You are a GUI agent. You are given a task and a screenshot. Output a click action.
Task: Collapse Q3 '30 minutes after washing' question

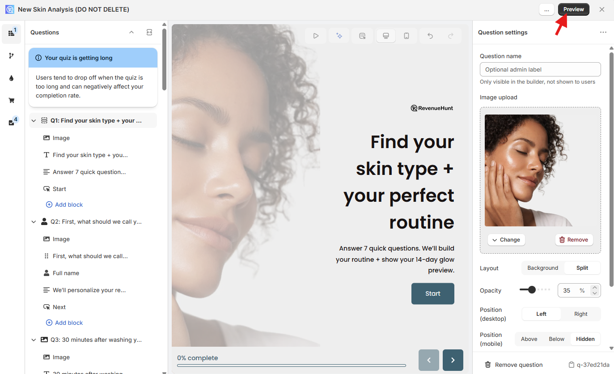(x=34, y=340)
